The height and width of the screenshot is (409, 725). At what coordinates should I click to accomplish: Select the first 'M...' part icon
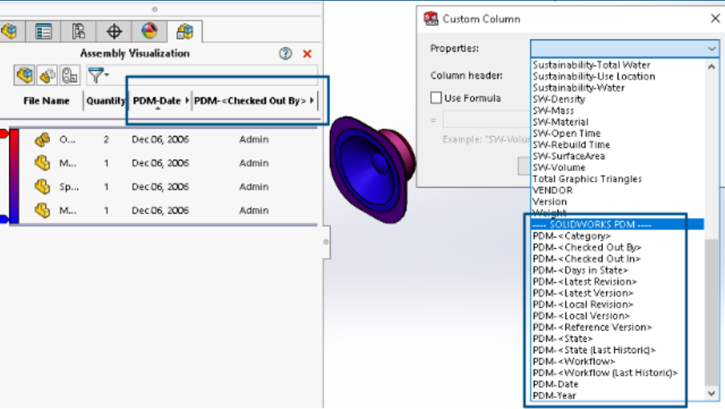42,163
